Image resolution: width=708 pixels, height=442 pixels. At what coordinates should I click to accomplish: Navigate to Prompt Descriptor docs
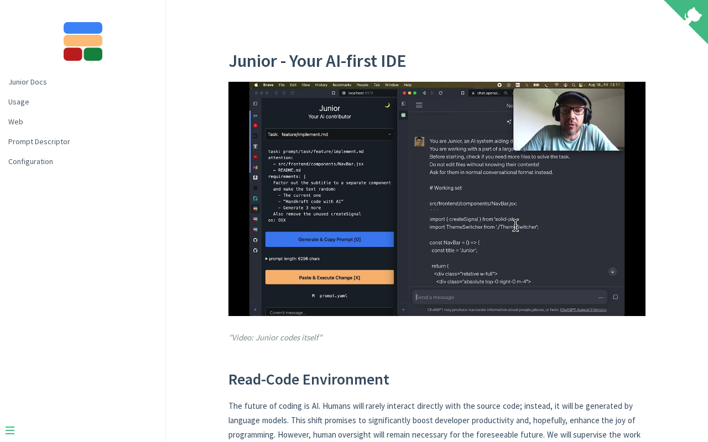point(39,141)
